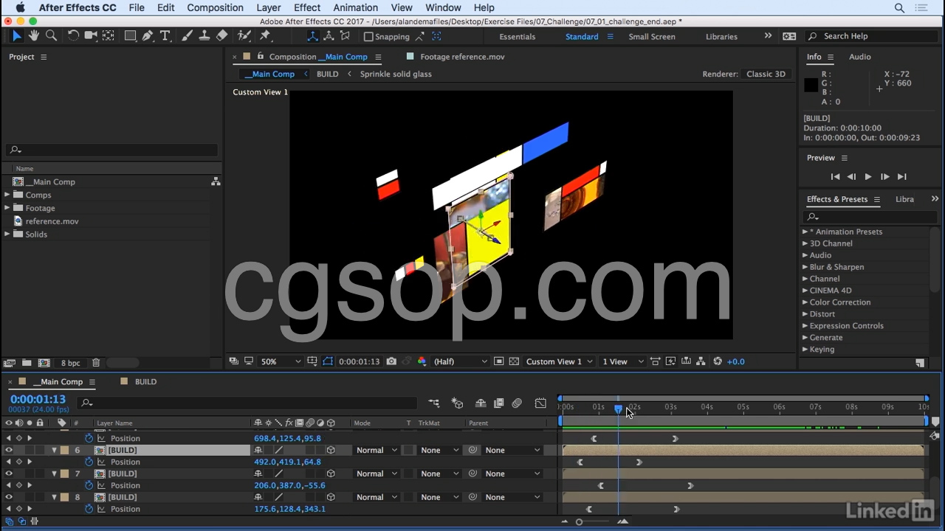The height and width of the screenshot is (531, 945).
Task: Expand the 3D Channel effects category
Action: pyautogui.click(x=805, y=243)
